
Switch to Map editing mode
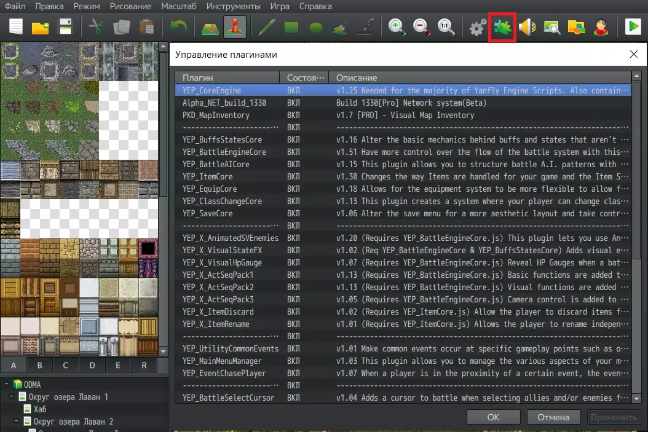[209, 28]
